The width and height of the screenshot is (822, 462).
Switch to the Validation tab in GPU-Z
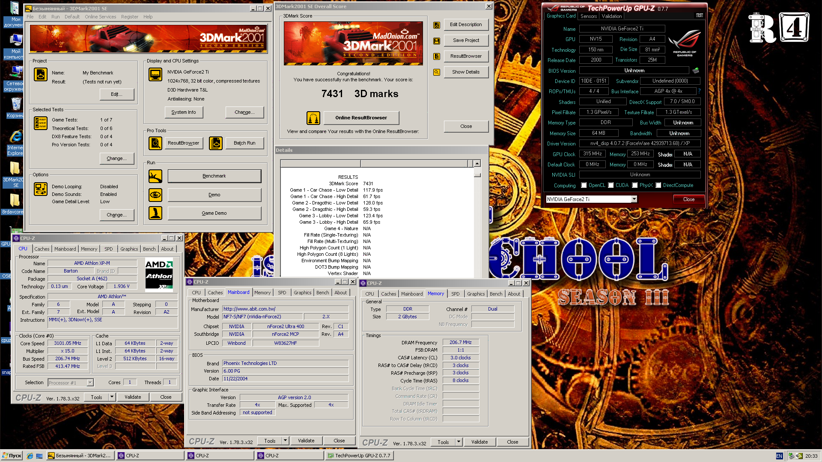tap(611, 16)
